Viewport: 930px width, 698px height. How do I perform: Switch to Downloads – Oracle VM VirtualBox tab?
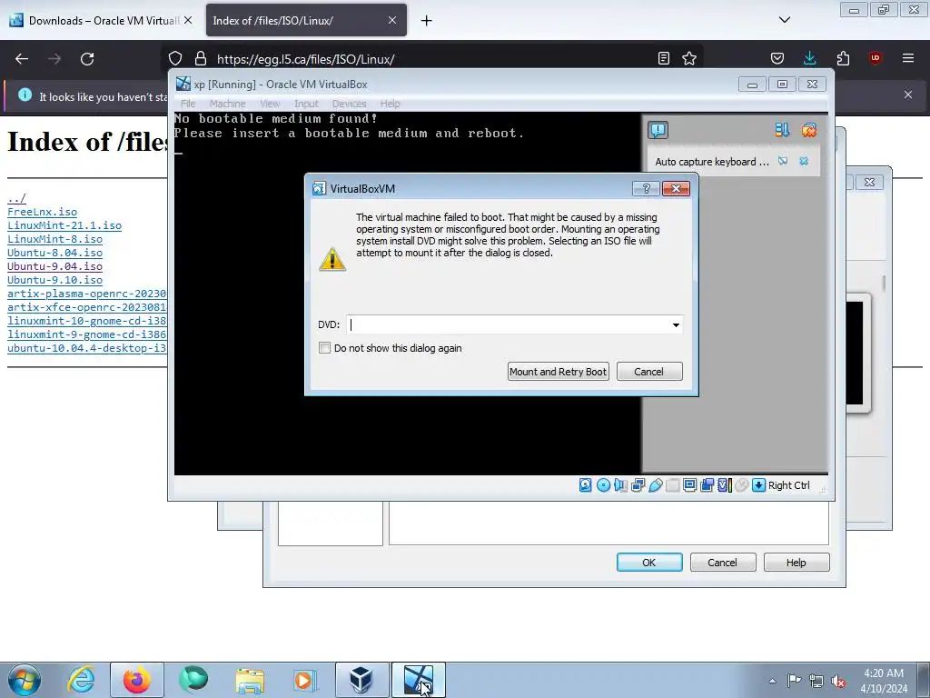[x=102, y=21]
